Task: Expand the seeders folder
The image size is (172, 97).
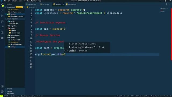Action: [x=7, y=37]
